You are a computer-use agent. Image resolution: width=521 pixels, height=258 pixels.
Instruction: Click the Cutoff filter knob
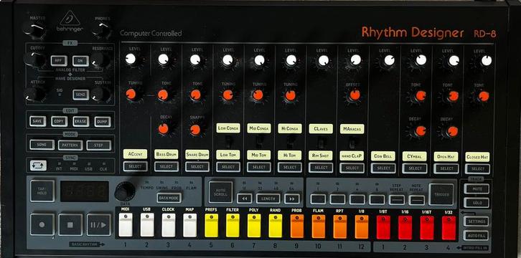34,59
